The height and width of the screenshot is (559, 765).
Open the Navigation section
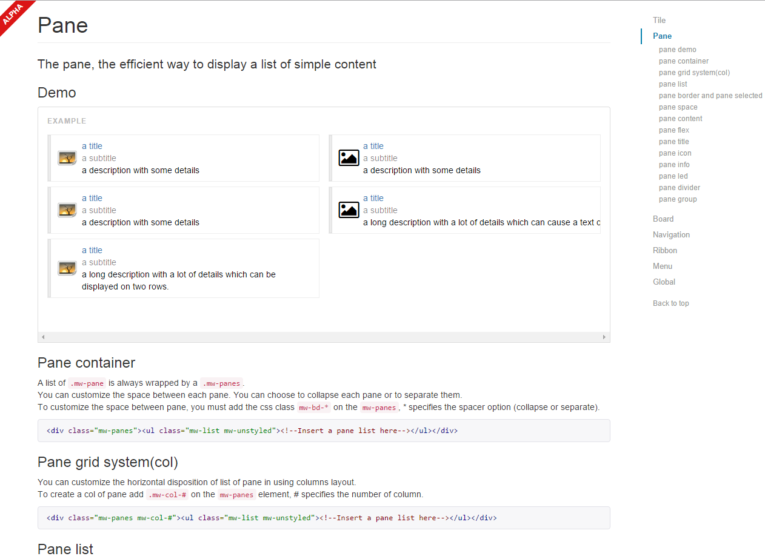pyautogui.click(x=671, y=234)
